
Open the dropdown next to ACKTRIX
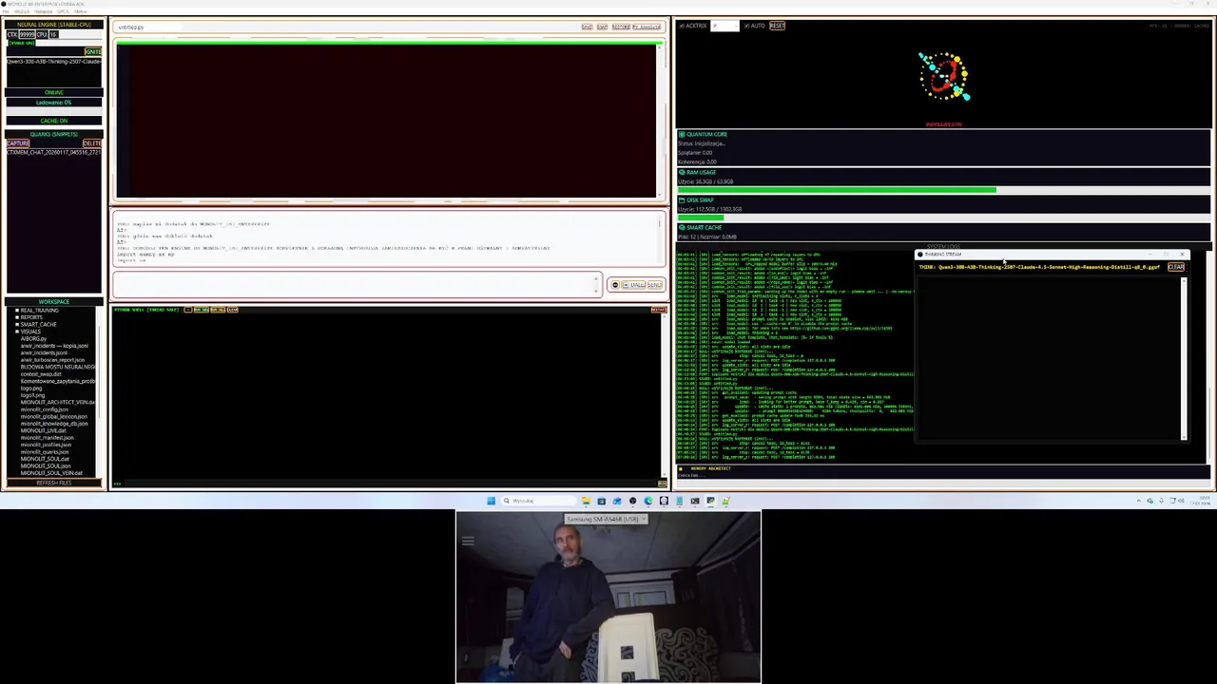(724, 26)
